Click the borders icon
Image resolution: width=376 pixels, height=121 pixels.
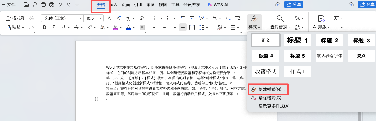pos(232,27)
